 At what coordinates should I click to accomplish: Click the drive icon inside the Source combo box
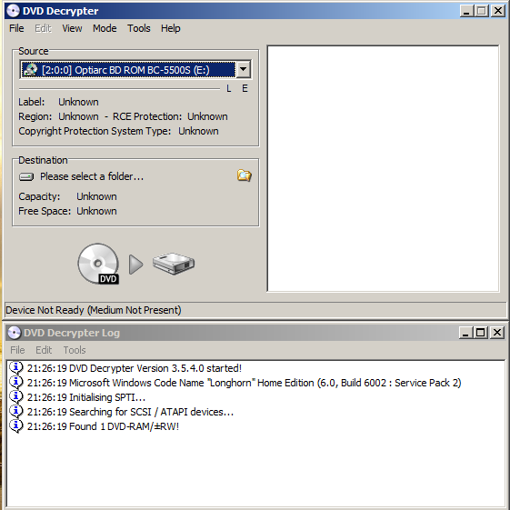[x=31, y=70]
